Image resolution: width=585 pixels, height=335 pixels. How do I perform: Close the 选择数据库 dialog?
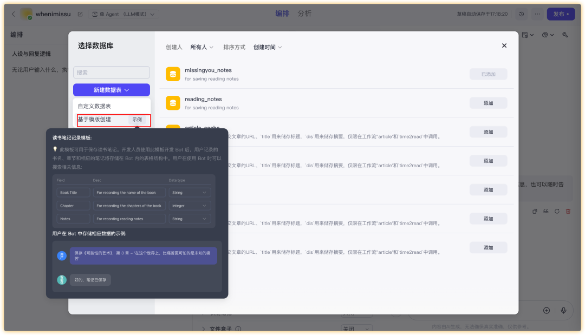coord(504,45)
